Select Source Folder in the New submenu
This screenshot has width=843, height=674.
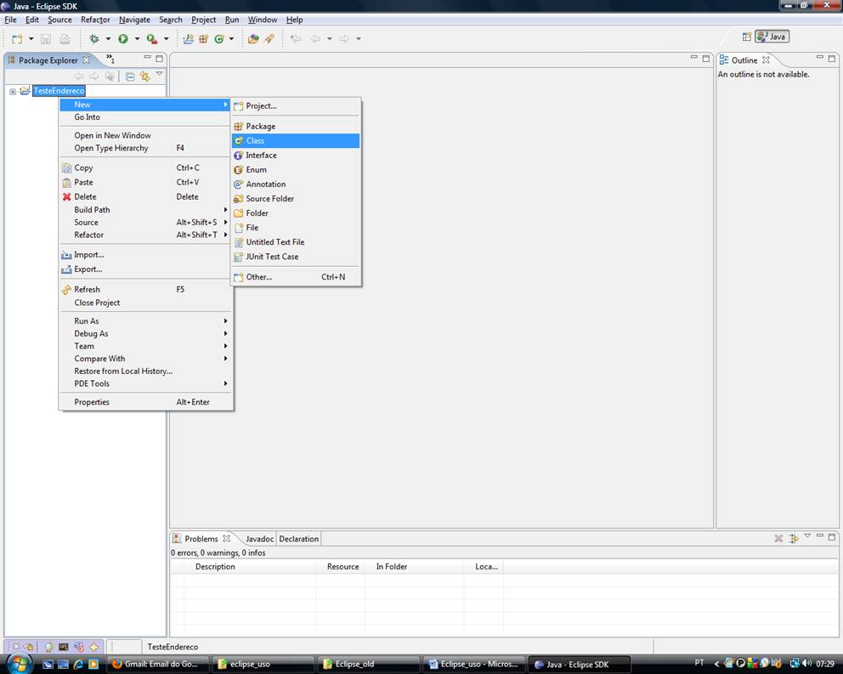pyautogui.click(x=296, y=199)
